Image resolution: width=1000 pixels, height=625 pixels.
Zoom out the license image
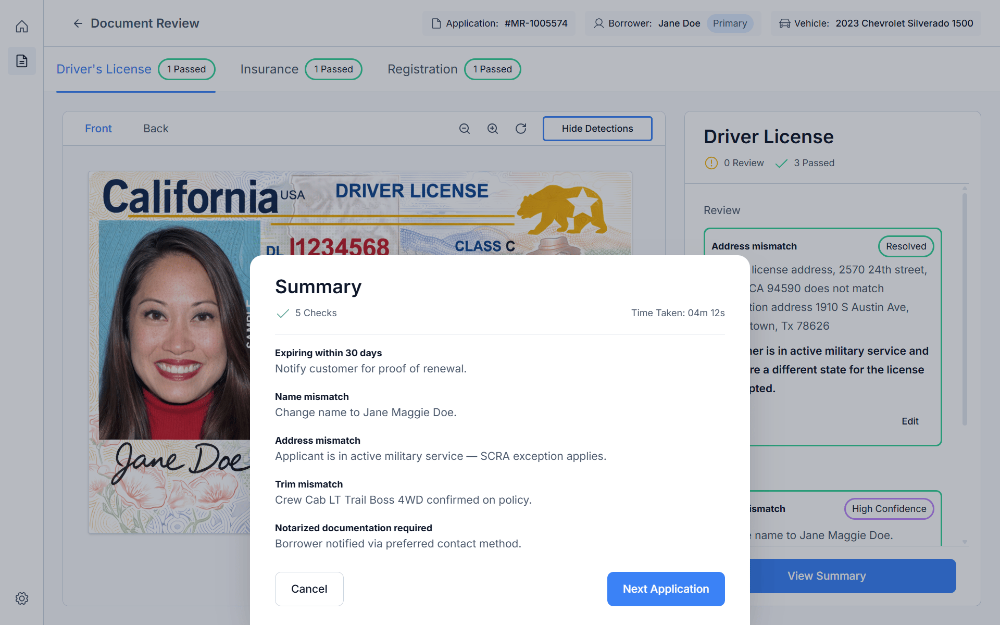coord(465,129)
